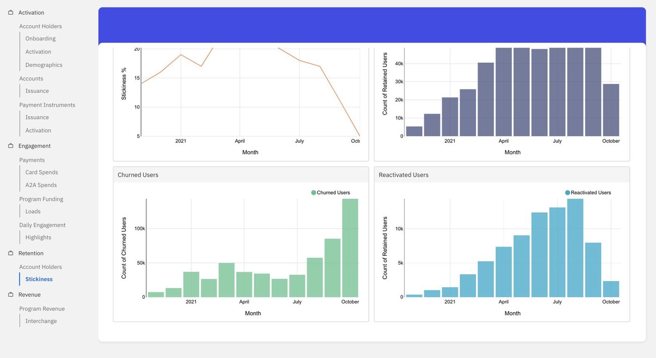656x358 pixels.
Task: Open the Onboarding page
Action: coord(40,38)
